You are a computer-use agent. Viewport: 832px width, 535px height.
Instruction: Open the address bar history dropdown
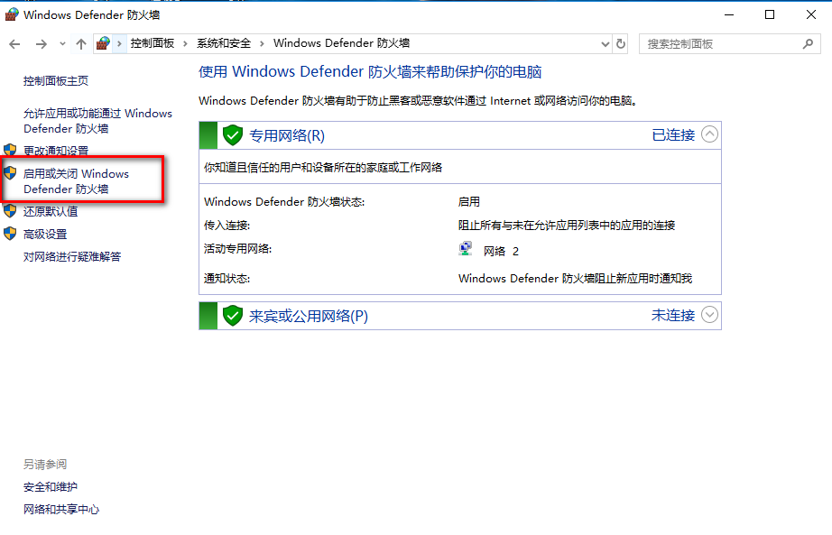(605, 43)
